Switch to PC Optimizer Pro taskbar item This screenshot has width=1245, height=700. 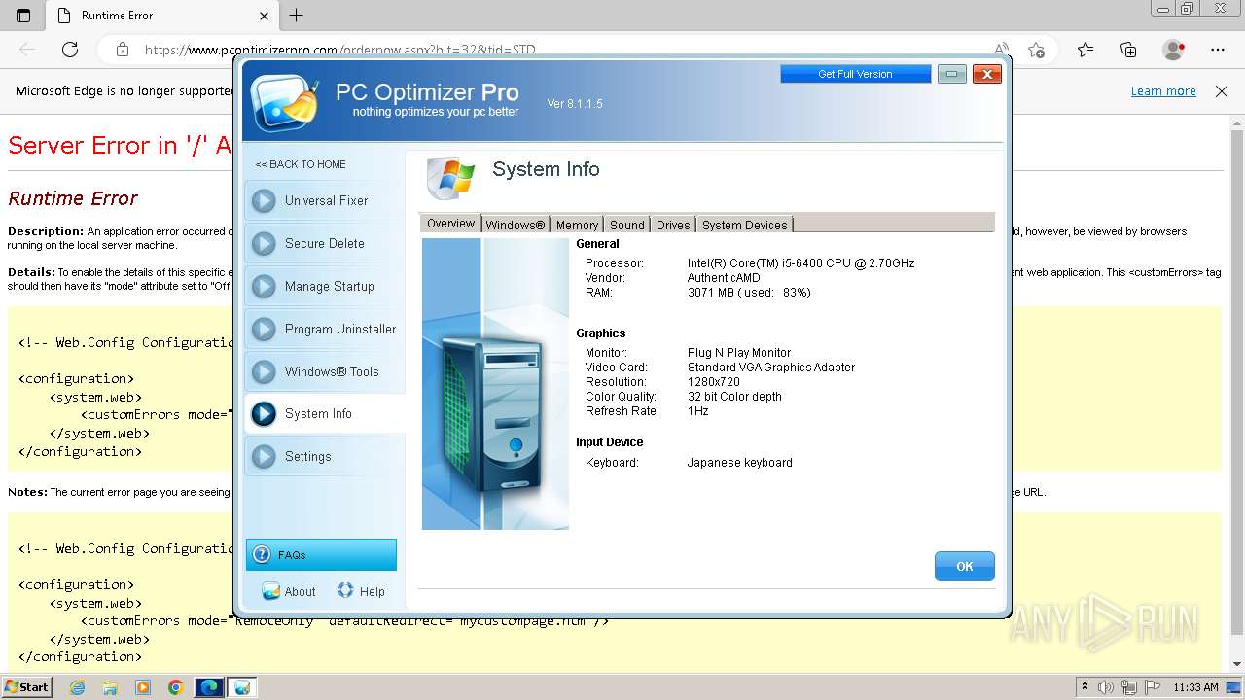point(242,687)
